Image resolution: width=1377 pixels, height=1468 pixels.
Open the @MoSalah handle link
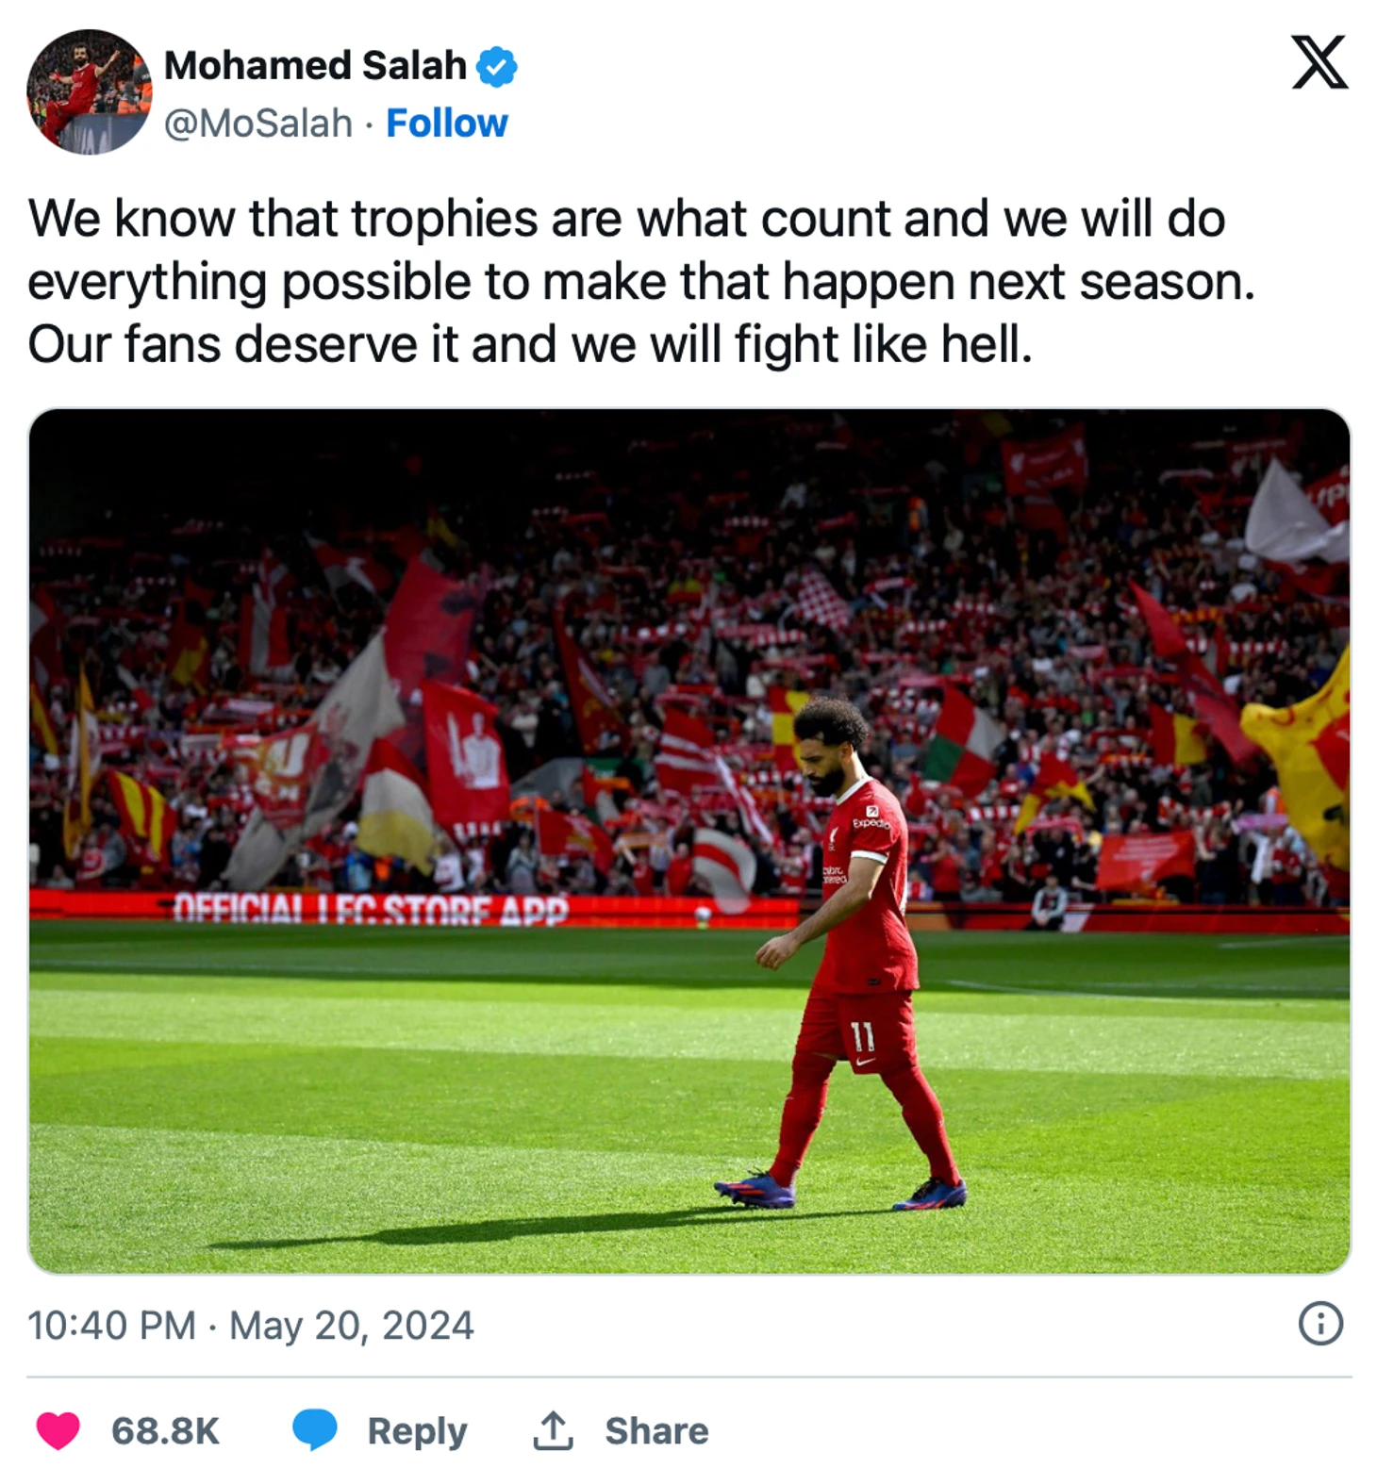tap(258, 124)
